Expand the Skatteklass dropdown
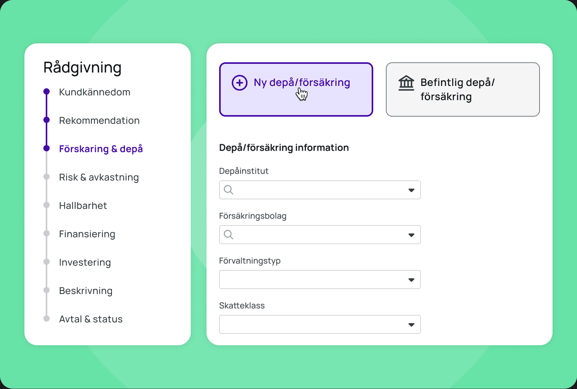This screenshot has height=389, width=577. click(320, 324)
